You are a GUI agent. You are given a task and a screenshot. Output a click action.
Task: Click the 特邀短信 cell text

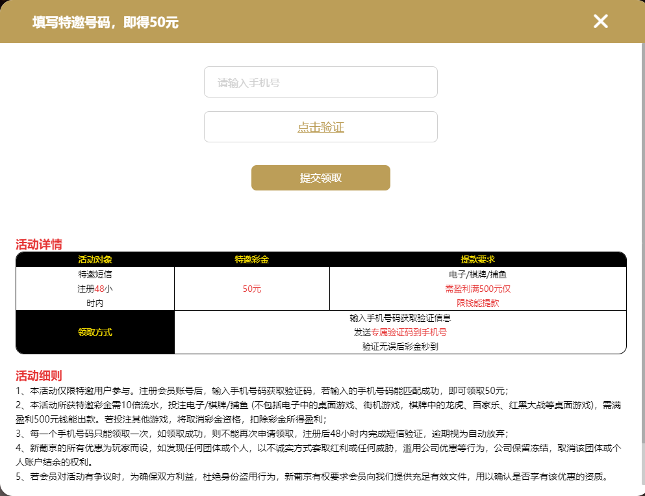pos(95,274)
